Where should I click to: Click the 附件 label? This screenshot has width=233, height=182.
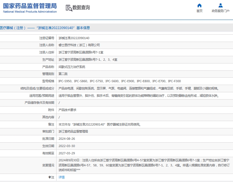(51, 110)
